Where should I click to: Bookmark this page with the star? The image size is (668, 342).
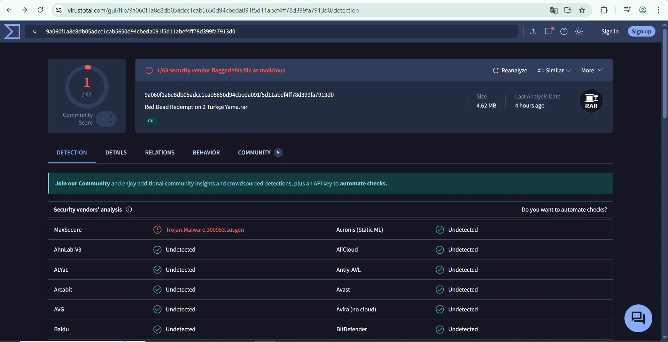(582, 10)
